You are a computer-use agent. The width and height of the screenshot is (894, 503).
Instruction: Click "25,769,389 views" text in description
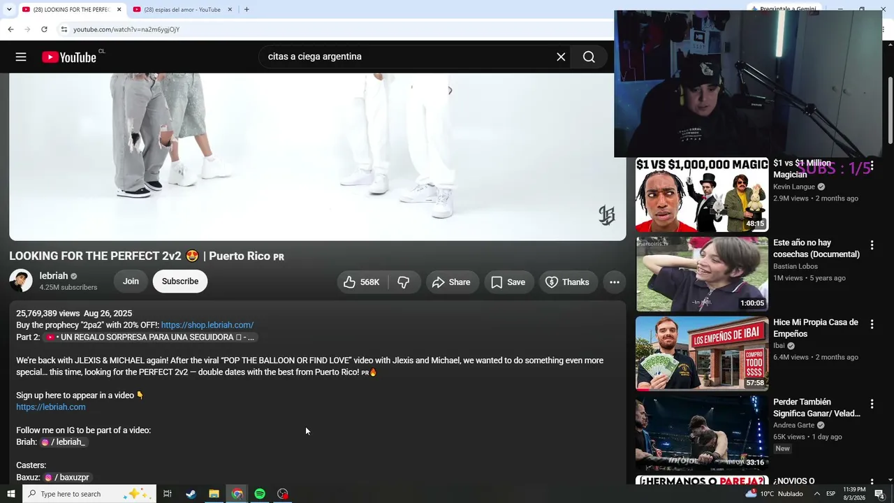click(48, 314)
